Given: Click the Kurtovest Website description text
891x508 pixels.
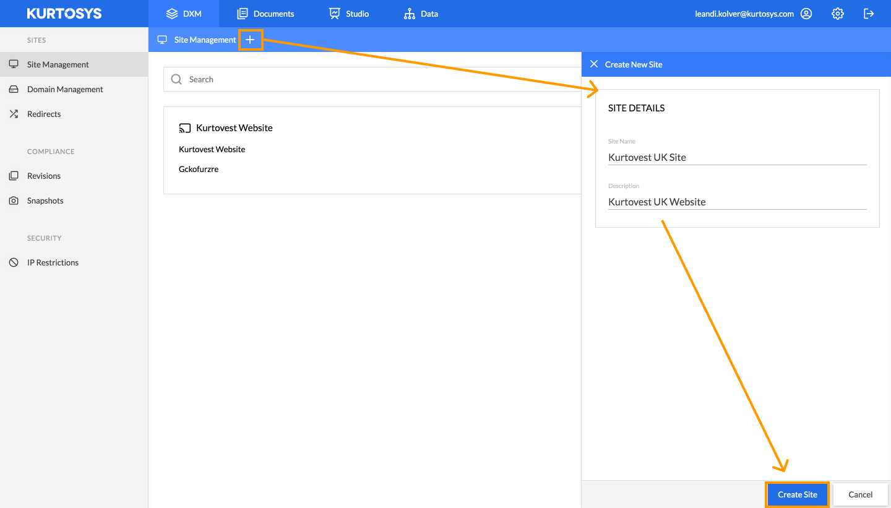Looking at the screenshot, I should coord(212,149).
